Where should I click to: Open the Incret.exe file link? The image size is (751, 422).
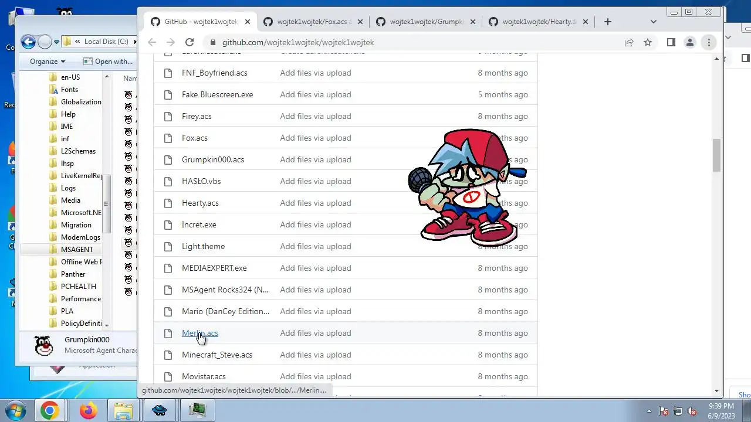pos(199,224)
